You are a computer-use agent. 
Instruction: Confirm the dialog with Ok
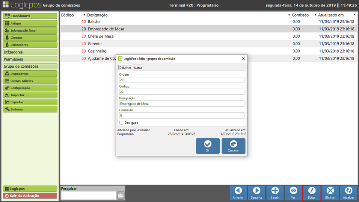coord(208,146)
